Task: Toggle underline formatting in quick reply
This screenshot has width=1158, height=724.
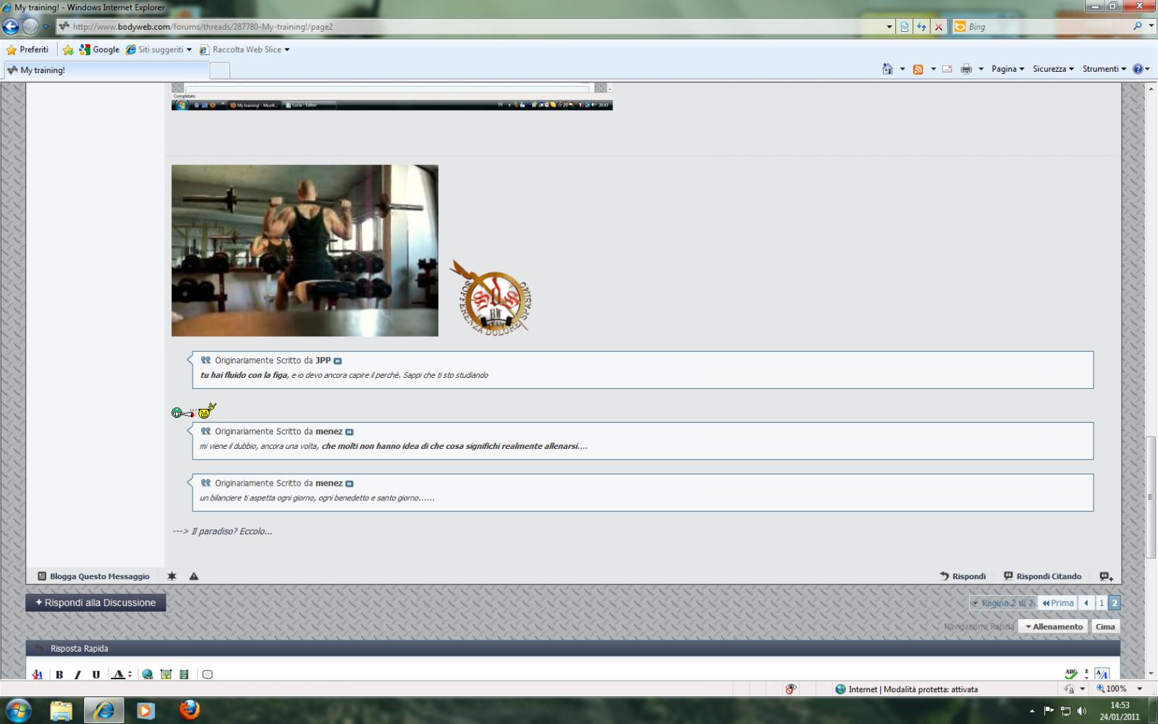Action: 96,674
